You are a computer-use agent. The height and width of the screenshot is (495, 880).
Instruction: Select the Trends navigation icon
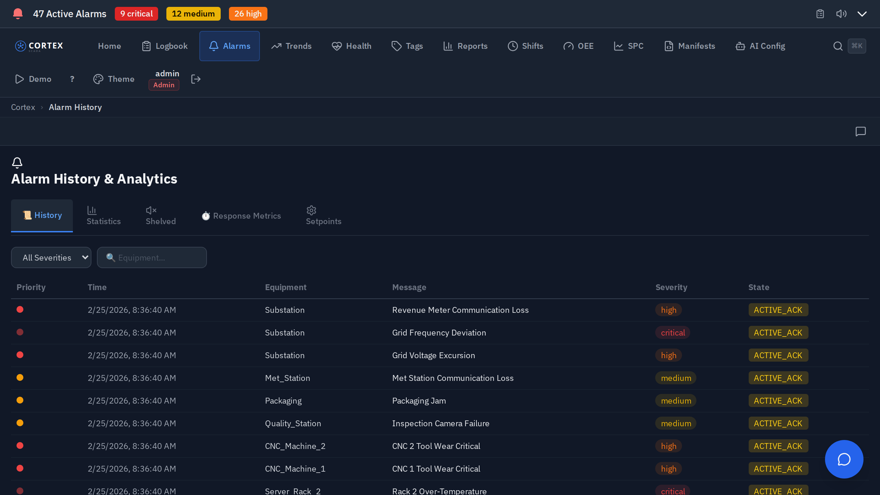(x=276, y=46)
